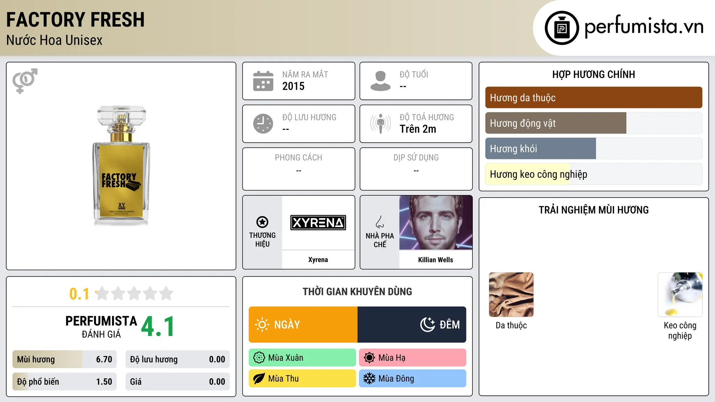Select the Ngày daytime segment
The width and height of the screenshot is (715, 402).
point(303,325)
